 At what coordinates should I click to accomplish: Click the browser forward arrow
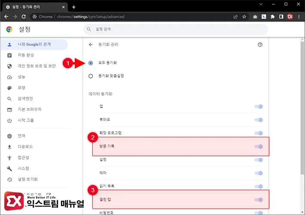[15, 17]
